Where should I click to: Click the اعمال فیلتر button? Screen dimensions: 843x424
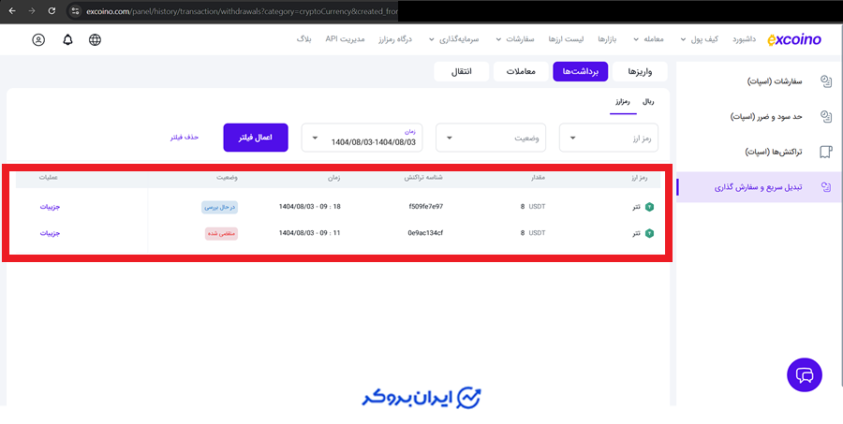tap(256, 138)
